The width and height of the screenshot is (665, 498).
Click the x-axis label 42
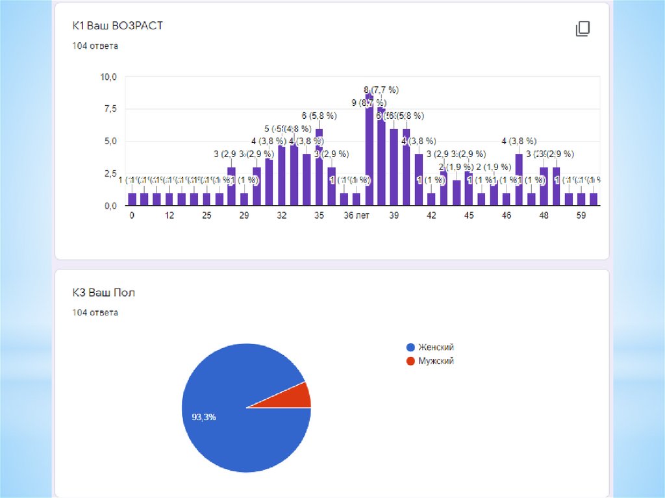pos(431,216)
